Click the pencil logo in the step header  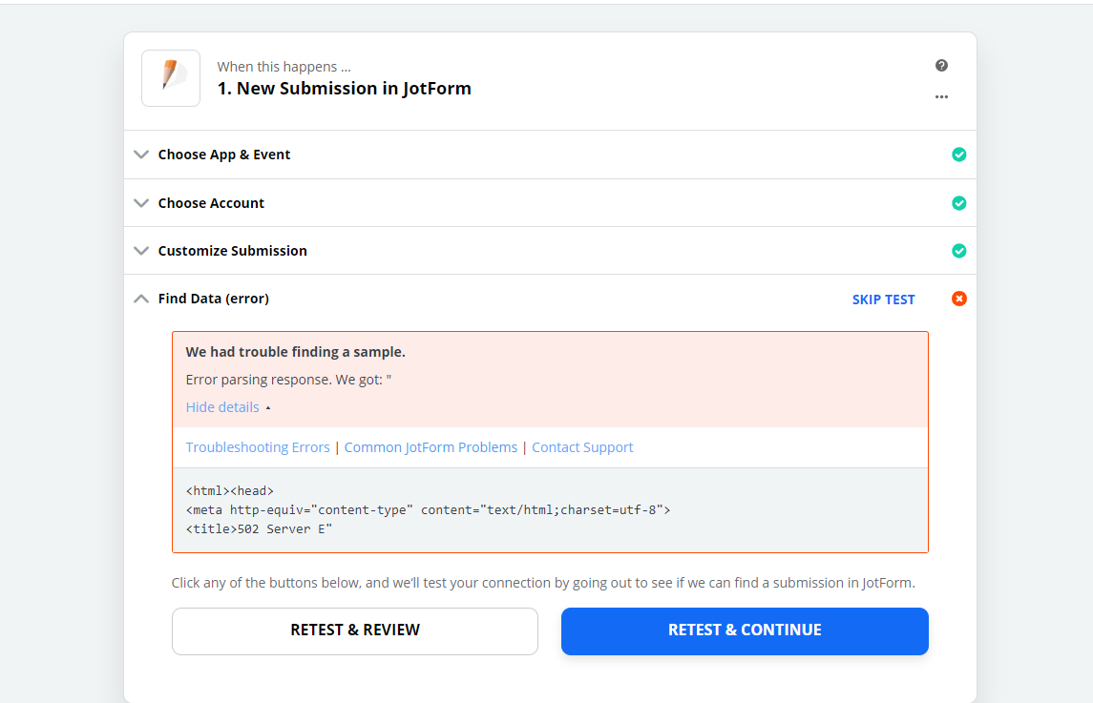pos(170,77)
